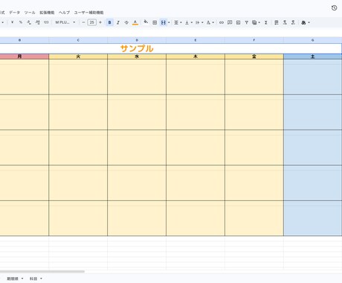Insert link icon
The height and width of the screenshot is (283, 342).
(x=222, y=22)
